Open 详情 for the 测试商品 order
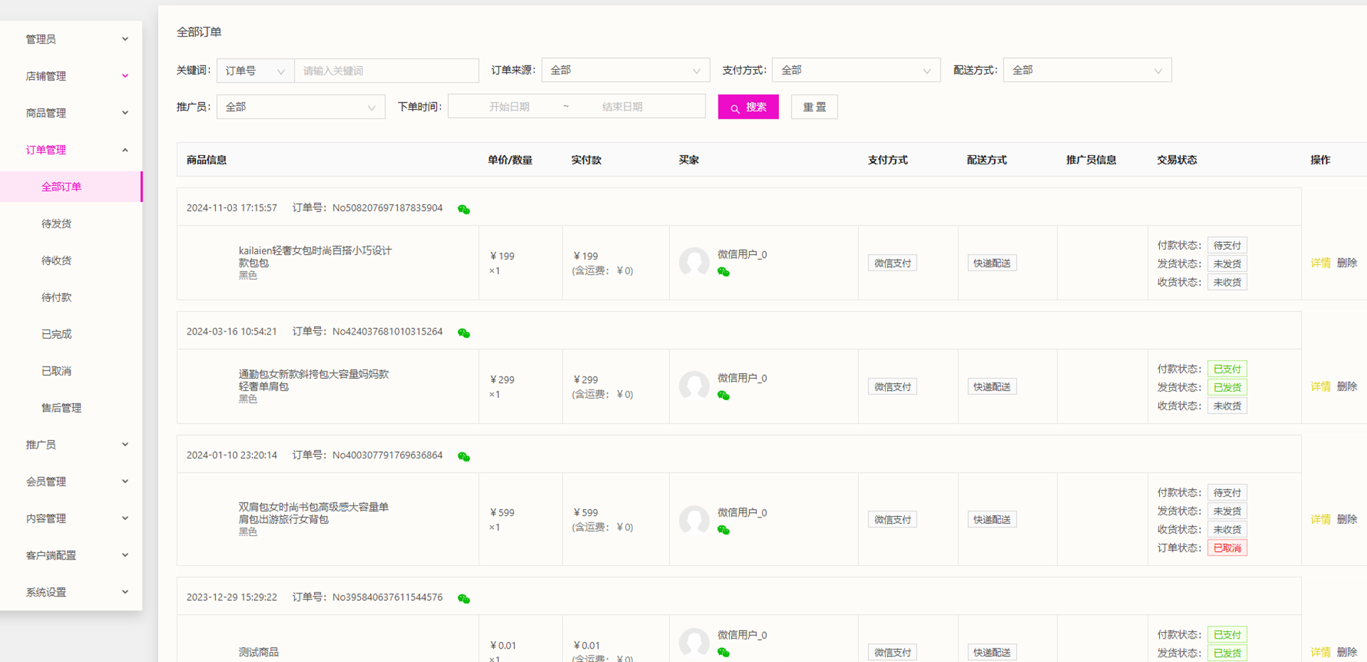Image resolution: width=1367 pixels, height=662 pixels. tap(1321, 652)
